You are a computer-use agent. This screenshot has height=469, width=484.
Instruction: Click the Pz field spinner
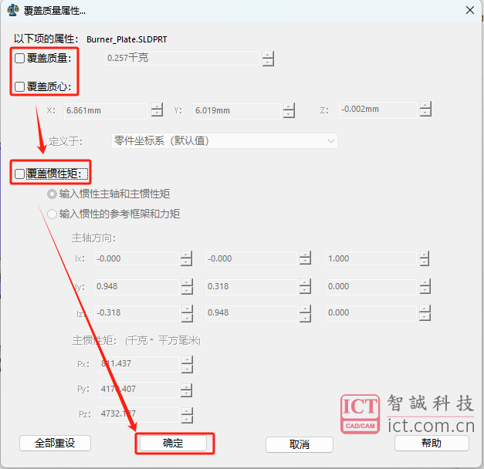coord(187,415)
